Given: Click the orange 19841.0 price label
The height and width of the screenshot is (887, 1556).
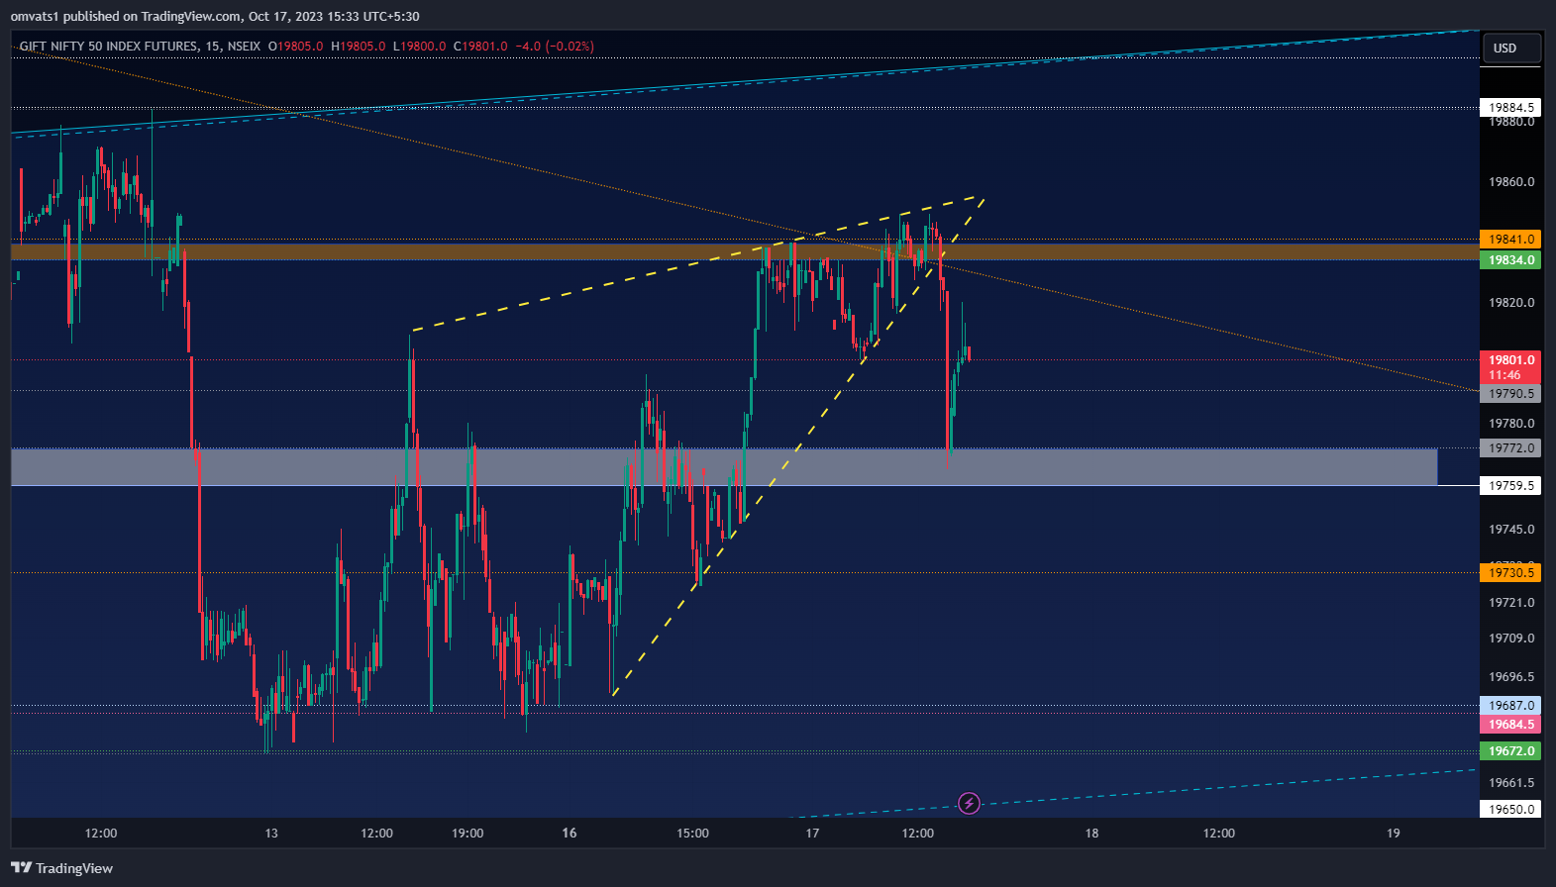Looking at the screenshot, I should click(1510, 239).
